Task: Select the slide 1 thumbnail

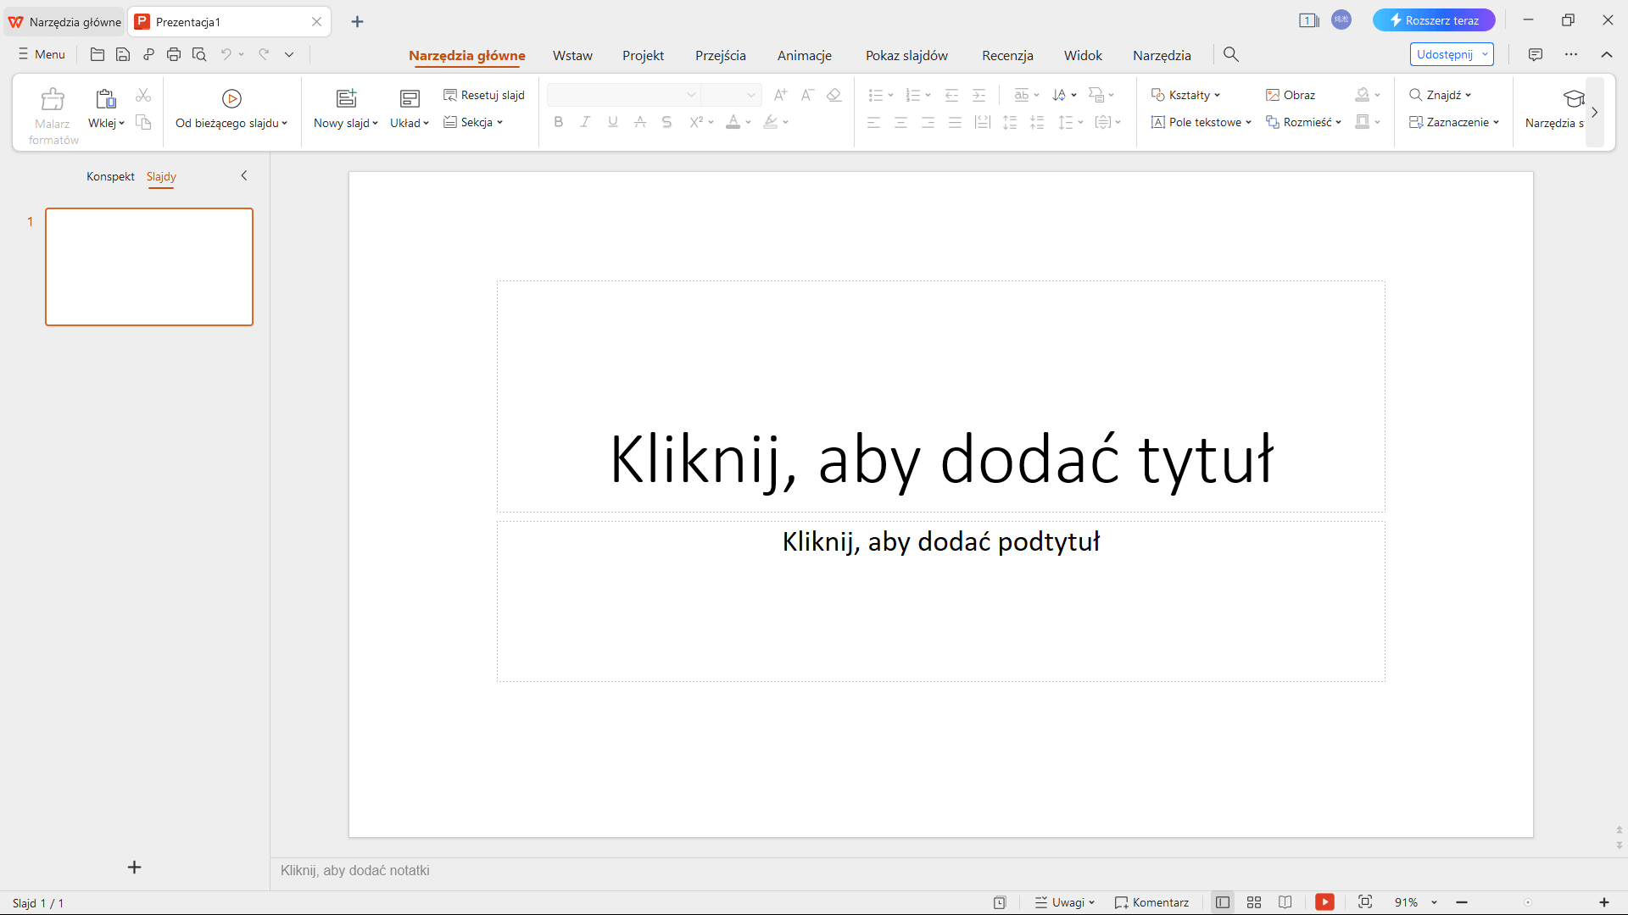Action: 149,266
